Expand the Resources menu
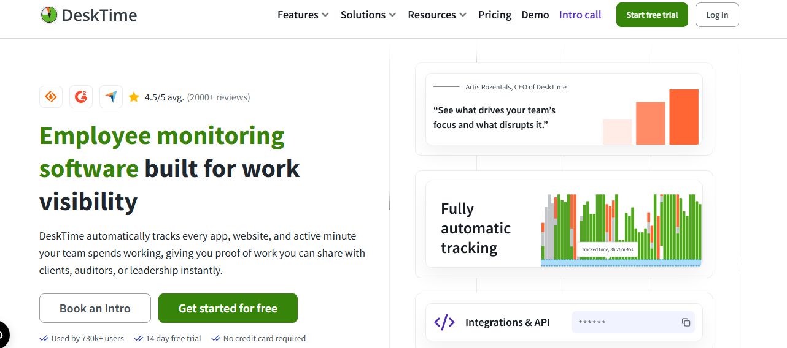The height and width of the screenshot is (348, 787). click(x=437, y=15)
